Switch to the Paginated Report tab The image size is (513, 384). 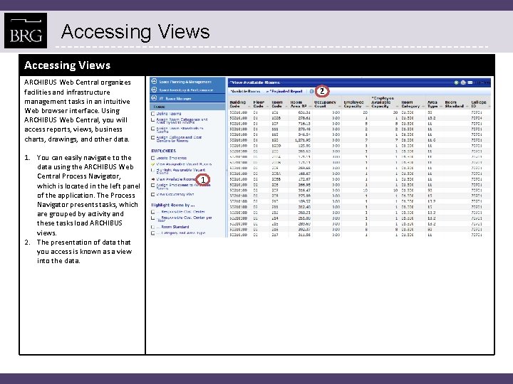286,92
